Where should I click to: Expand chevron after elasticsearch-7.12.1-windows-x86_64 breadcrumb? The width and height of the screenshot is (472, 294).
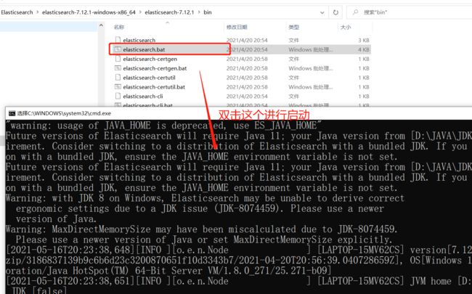(x=140, y=12)
